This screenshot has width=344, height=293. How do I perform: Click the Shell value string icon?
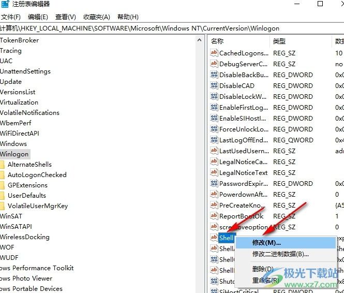(214, 238)
